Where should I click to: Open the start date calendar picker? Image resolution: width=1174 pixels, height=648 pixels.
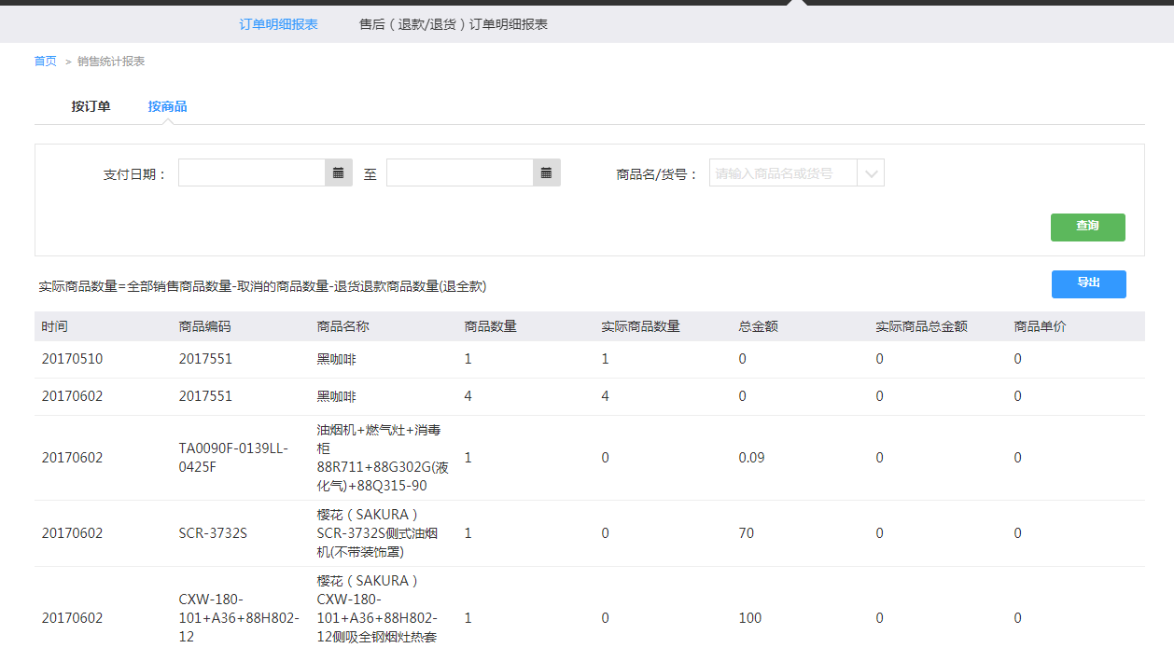pyautogui.click(x=339, y=172)
